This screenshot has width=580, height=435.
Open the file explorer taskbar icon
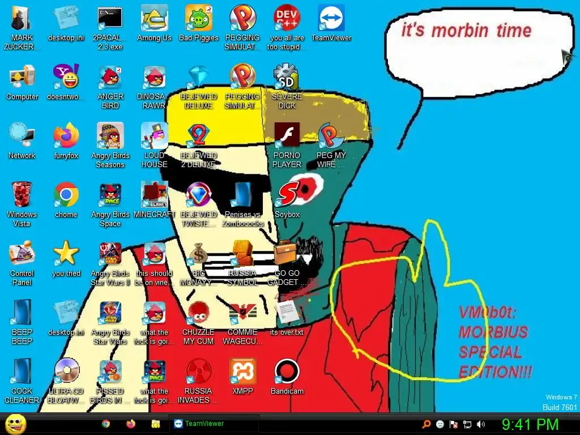pyautogui.click(x=156, y=424)
